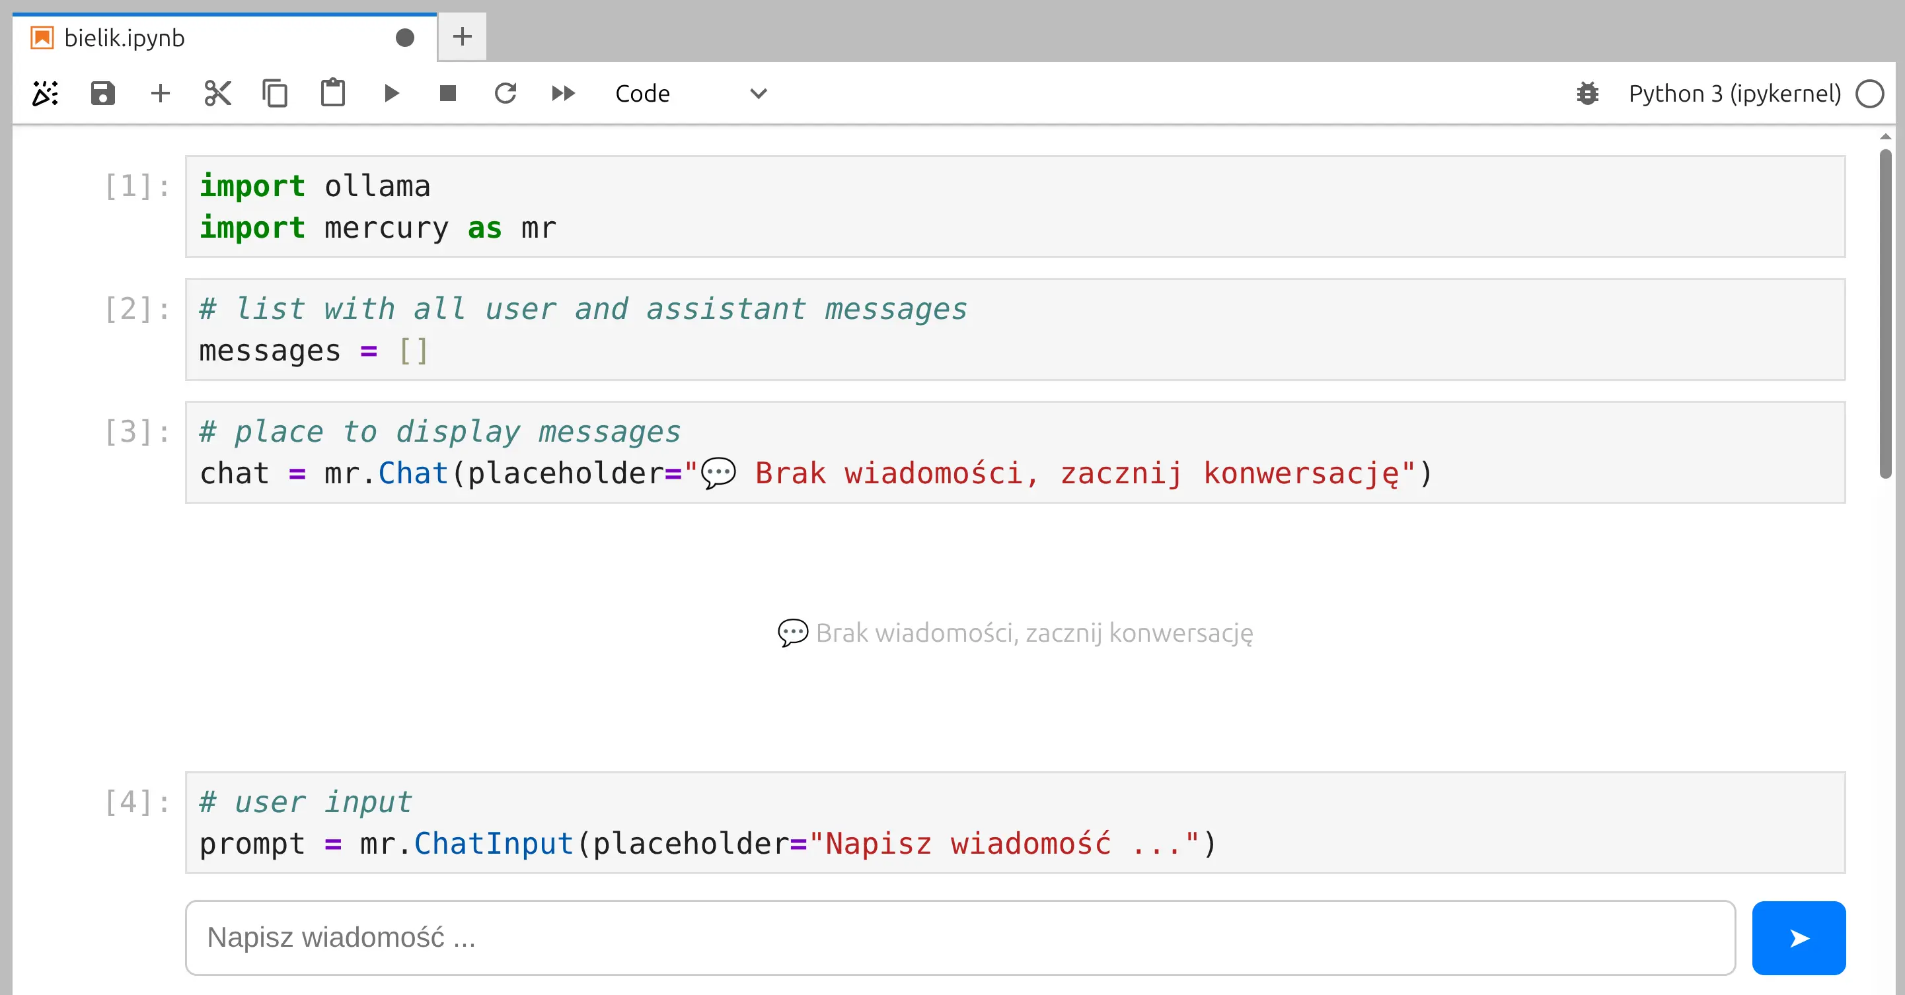The width and height of the screenshot is (1905, 995).
Task: Insert a new cell below with the plus icon
Action: tap(160, 94)
